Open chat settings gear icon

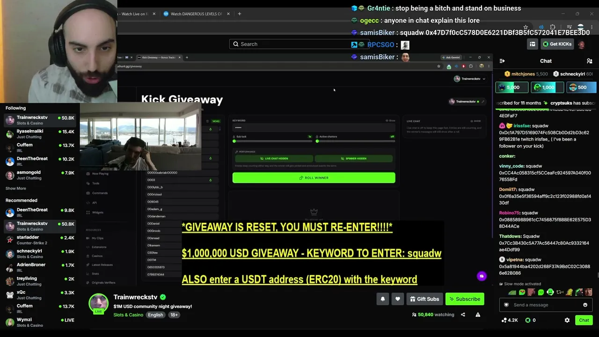567,320
